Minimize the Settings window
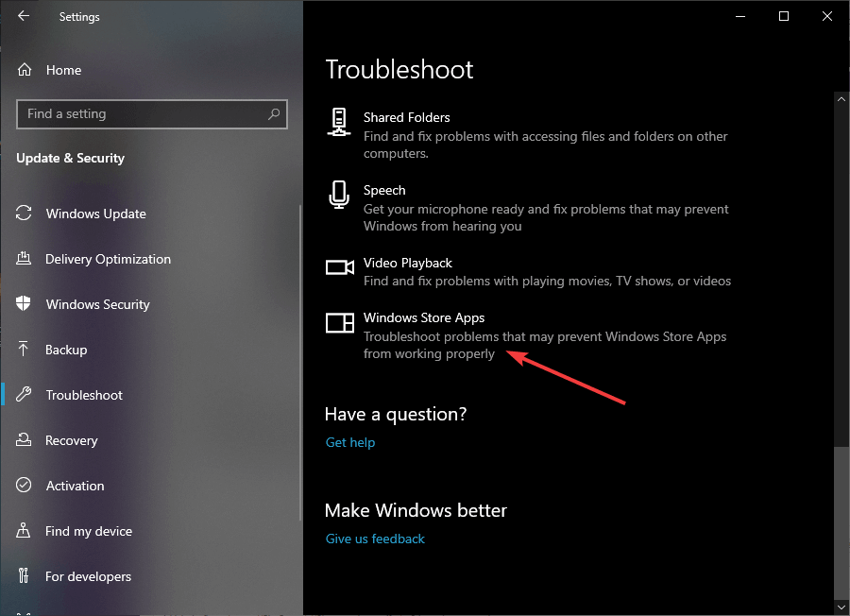 click(x=740, y=16)
